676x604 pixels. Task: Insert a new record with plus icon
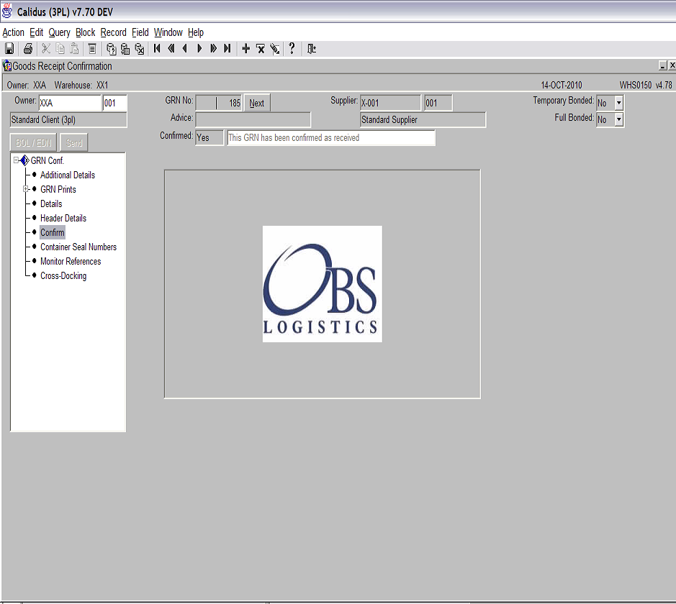pyautogui.click(x=245, y=49)
